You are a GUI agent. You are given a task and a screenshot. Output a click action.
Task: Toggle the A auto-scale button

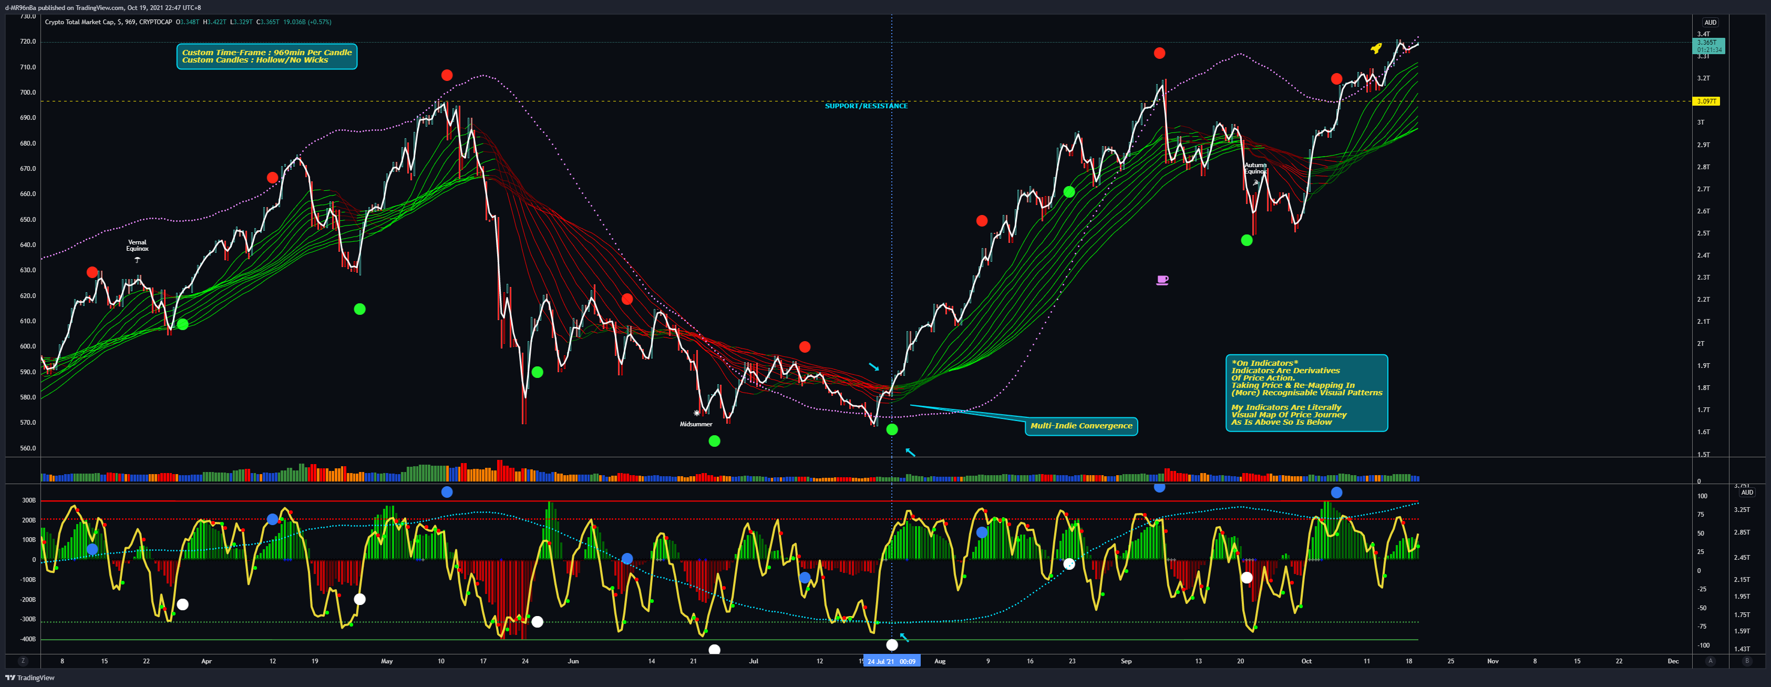click(x=1711, y=661)
